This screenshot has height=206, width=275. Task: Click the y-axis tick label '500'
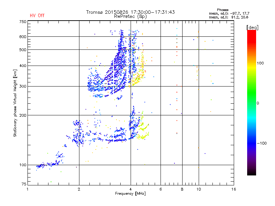(23, 50)
